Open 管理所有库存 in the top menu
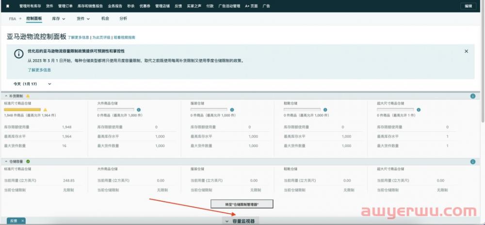485x225 pixels. 30,6
